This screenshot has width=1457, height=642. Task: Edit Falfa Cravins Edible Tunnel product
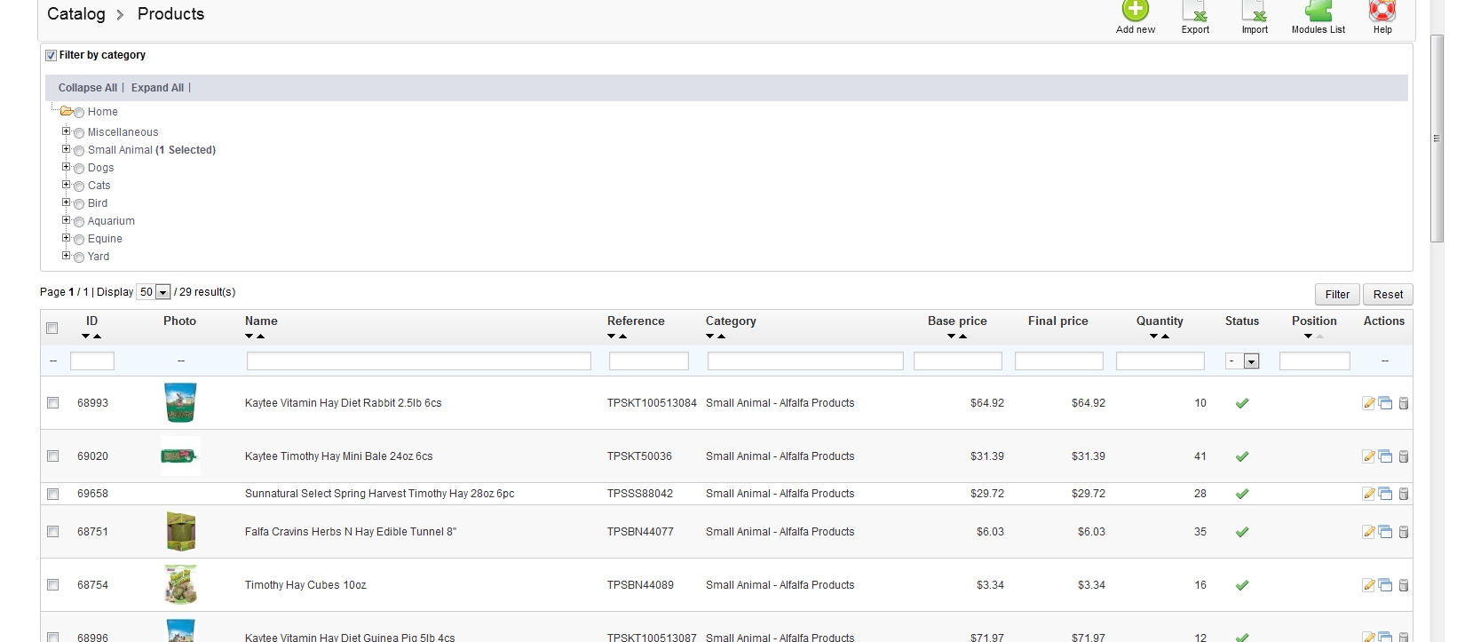point(1369,532)
